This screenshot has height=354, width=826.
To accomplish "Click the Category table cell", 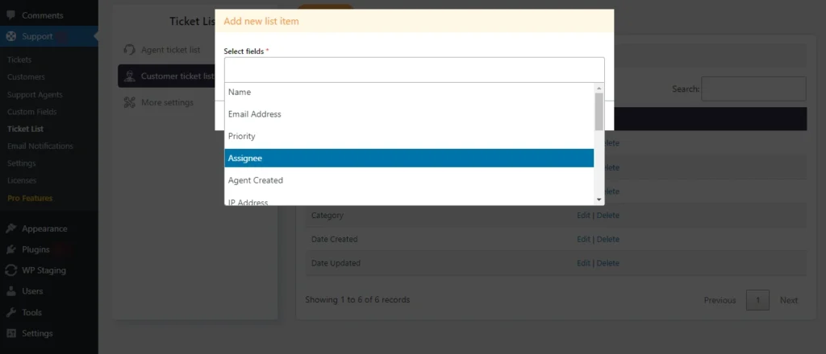I will 327,216.
